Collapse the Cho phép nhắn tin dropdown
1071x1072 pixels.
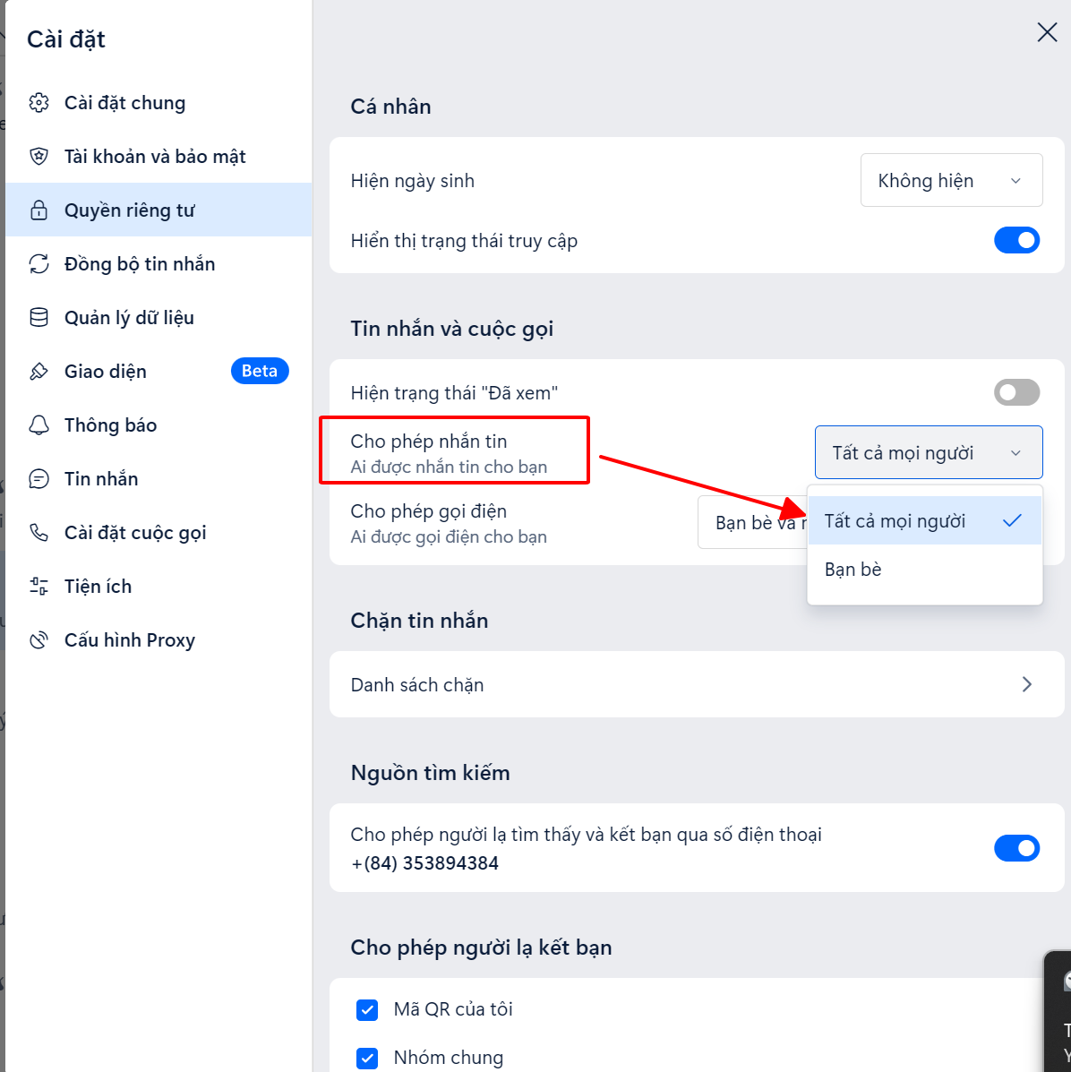[x=928, y=452]
